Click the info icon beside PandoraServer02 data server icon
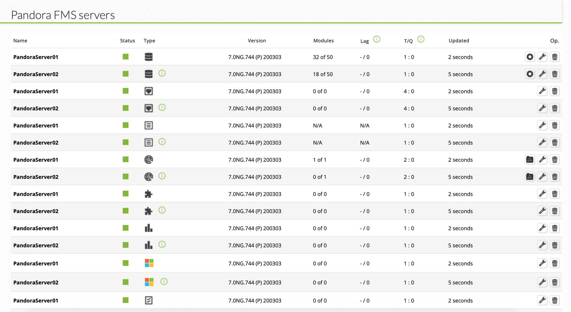This screenshot has height=312, width=571. point(162,73)
